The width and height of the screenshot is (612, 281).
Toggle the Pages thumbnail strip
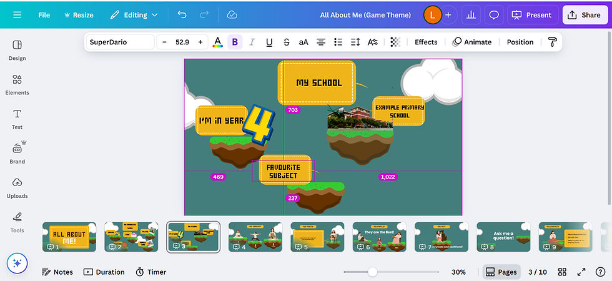(x=501, y=272)
